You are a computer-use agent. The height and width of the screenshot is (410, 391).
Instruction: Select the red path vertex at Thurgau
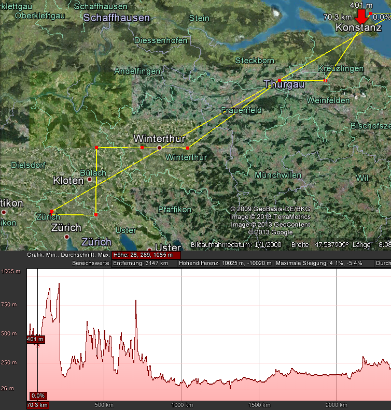click(280, 81)
